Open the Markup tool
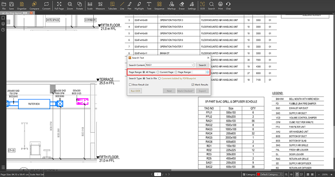 click(x=171, y=5)
